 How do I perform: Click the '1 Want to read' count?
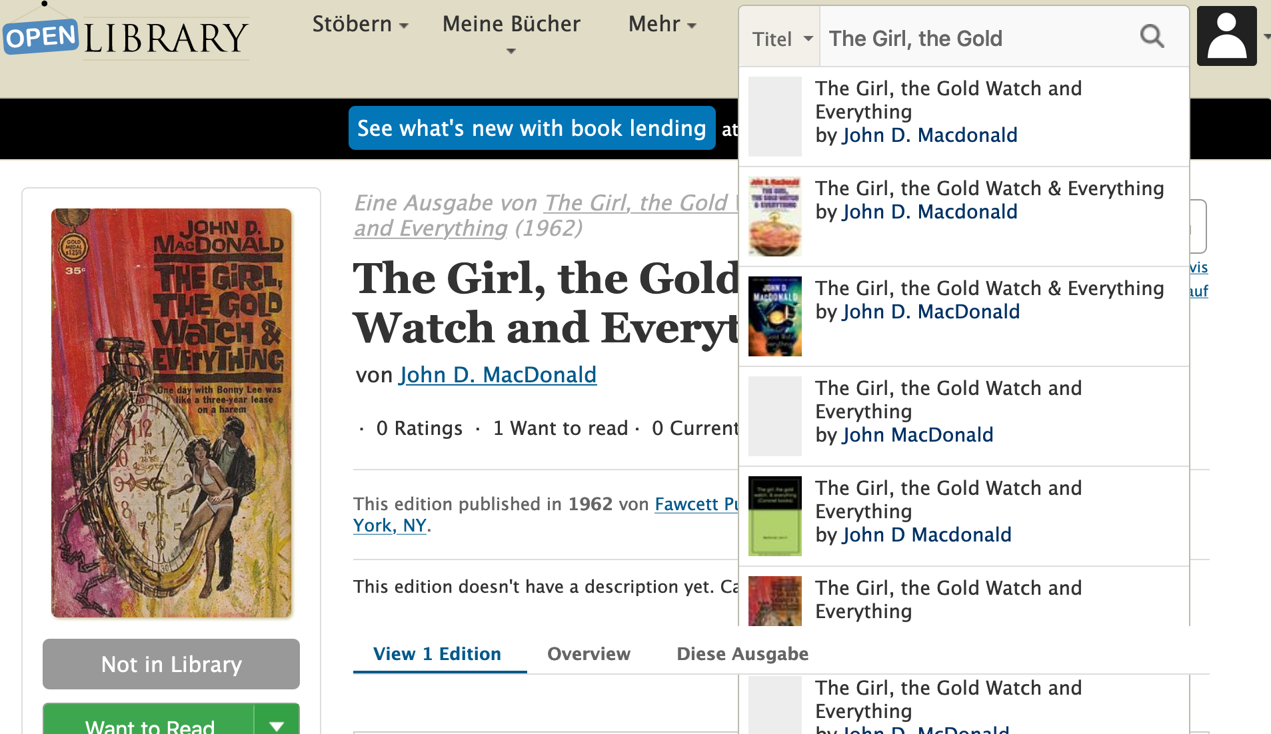pos(561,428)
